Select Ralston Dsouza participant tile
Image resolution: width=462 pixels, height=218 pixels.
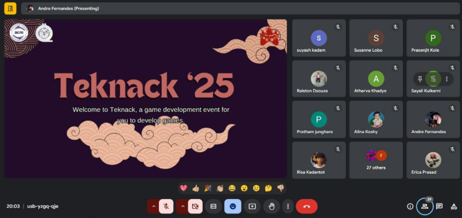(319, 79)
